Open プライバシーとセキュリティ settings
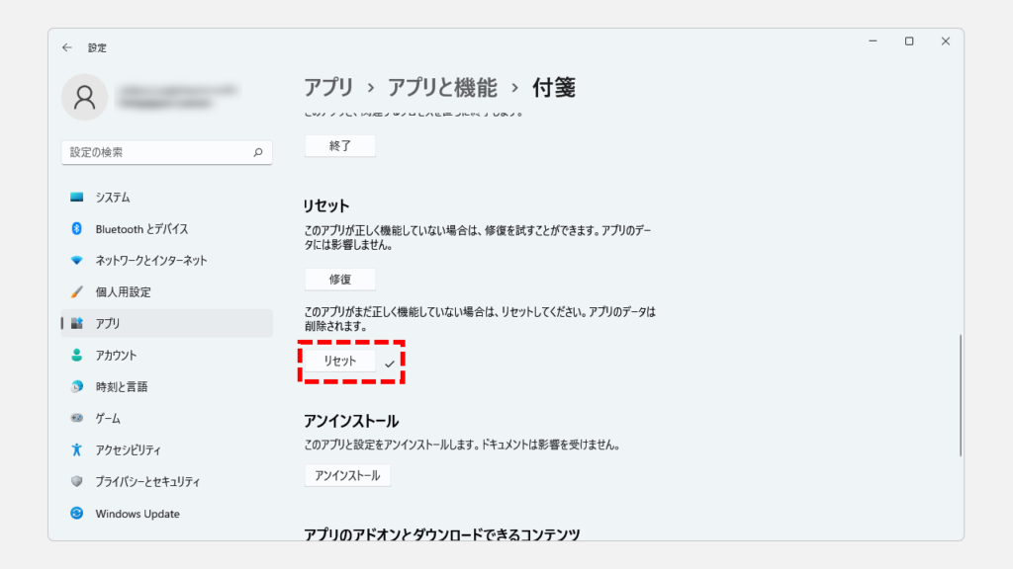 (x=147, y=482)
